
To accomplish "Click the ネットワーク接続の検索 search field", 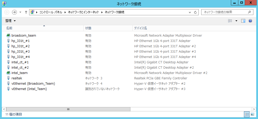I will pyautogui.click(x=225, y=12).
